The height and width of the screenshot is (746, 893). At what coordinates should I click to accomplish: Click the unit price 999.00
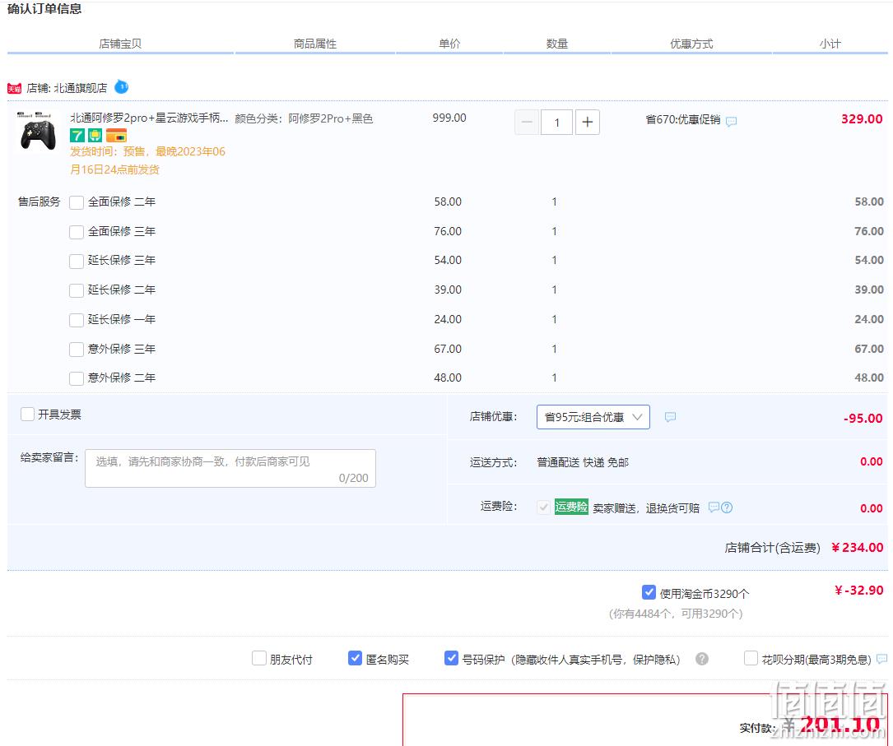click(449, 118)
